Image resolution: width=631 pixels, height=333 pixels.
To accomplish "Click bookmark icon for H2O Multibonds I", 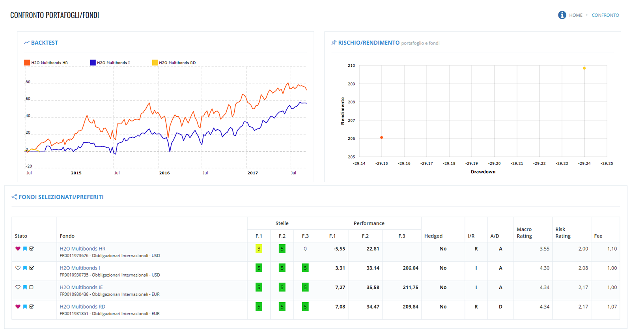I will click(25, 268).
